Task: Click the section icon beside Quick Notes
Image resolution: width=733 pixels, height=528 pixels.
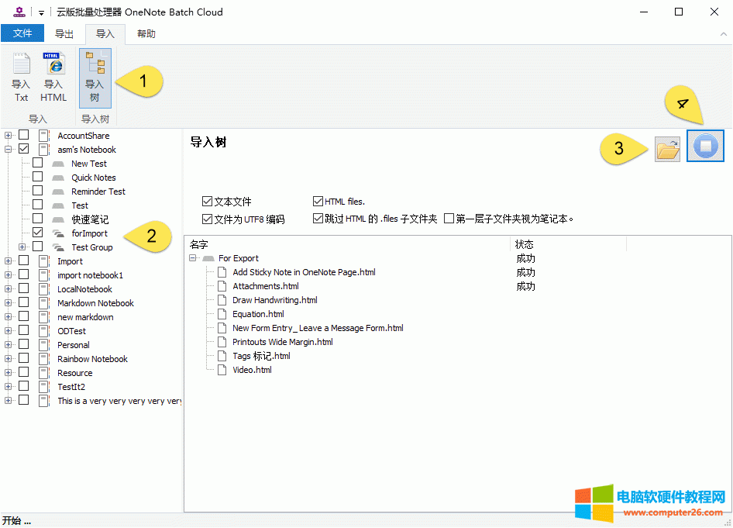Action: [57, 177]
